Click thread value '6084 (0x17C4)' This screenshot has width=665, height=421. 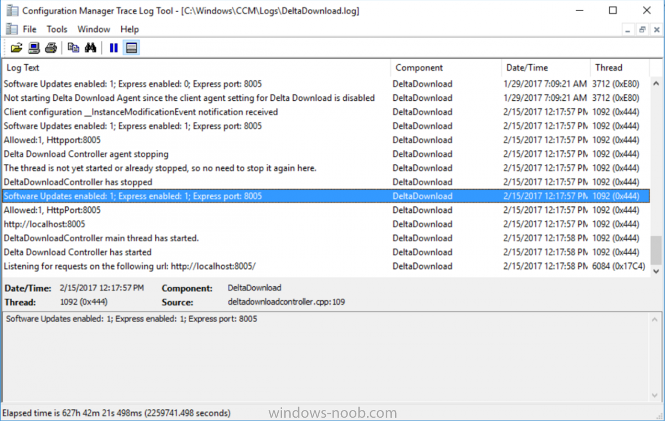(618, 266)
